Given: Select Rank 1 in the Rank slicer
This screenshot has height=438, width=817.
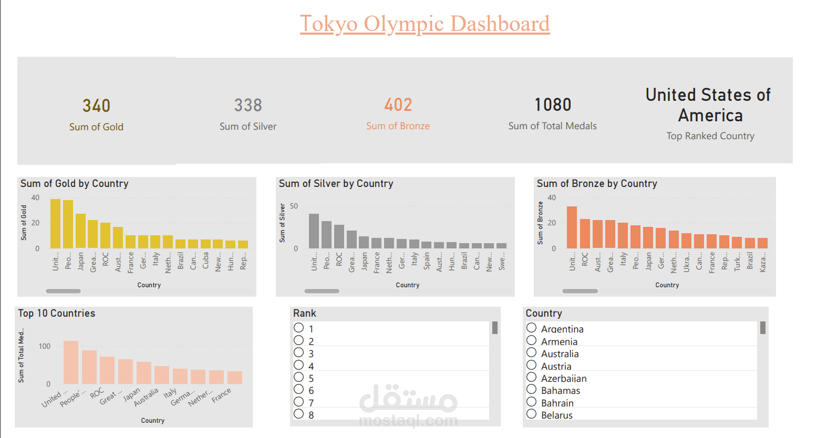Looking at the screenshot, I should tap(299, 327).
